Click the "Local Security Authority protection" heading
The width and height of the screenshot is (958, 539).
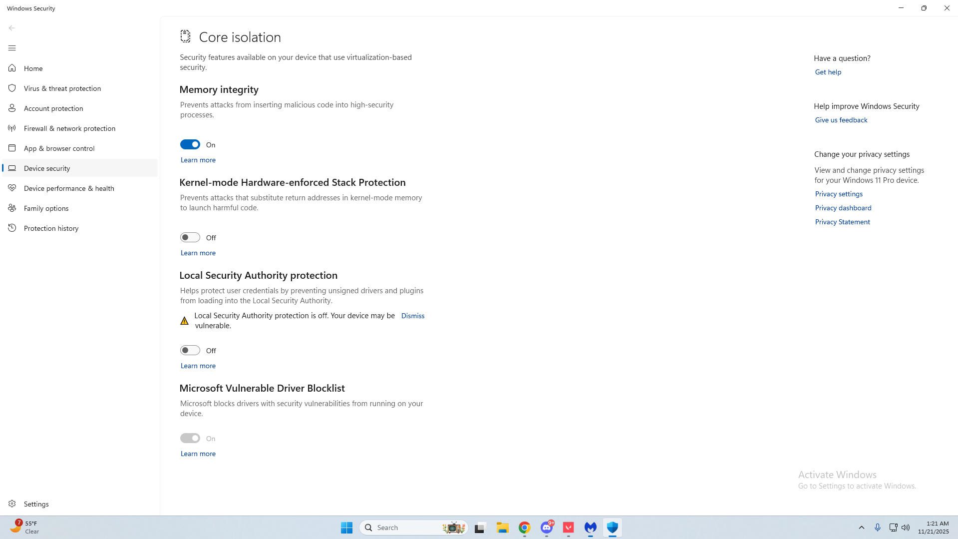[x=259, y=275]
